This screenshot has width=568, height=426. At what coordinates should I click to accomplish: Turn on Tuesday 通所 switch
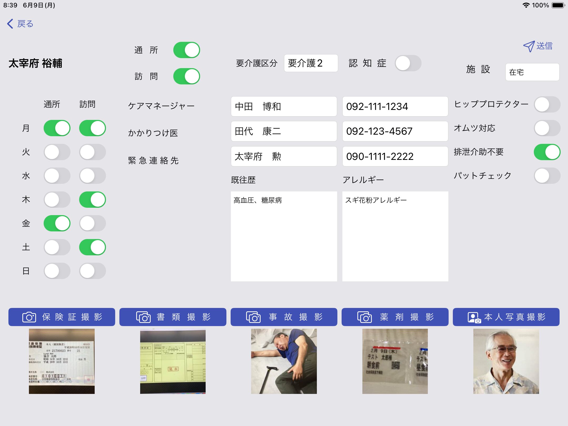(x=57, y=152)
